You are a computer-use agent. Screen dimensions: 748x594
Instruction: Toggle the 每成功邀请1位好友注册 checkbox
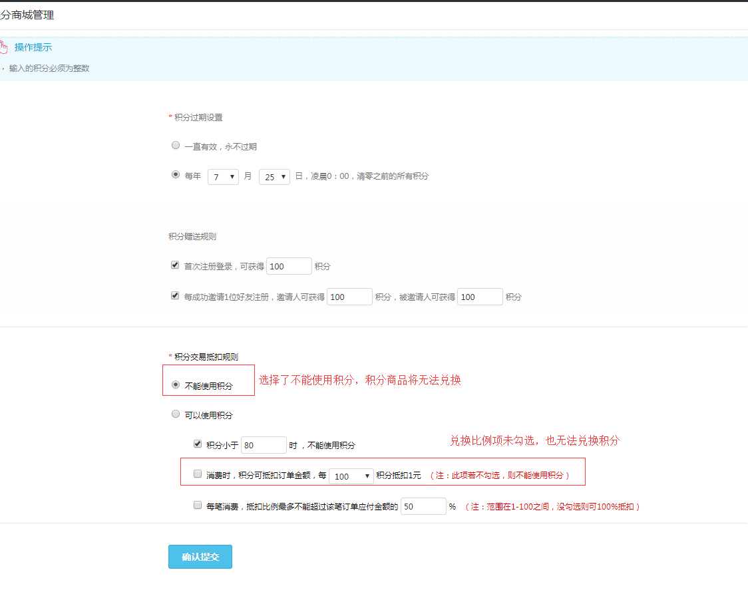pos(175,295)
